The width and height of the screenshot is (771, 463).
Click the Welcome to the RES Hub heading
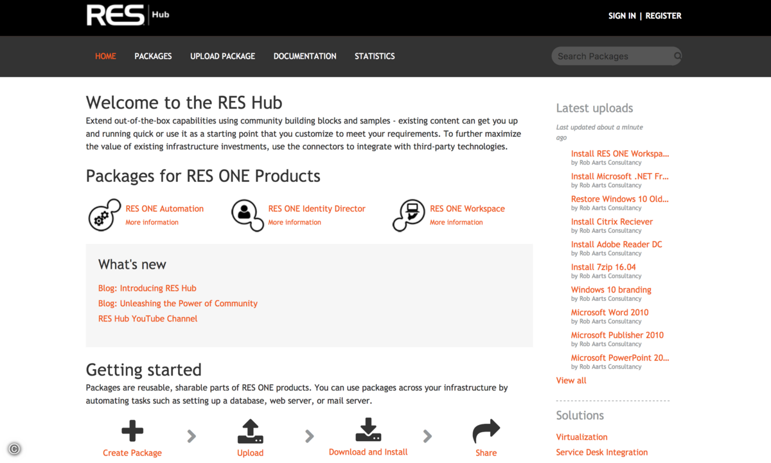pos(184,103)
